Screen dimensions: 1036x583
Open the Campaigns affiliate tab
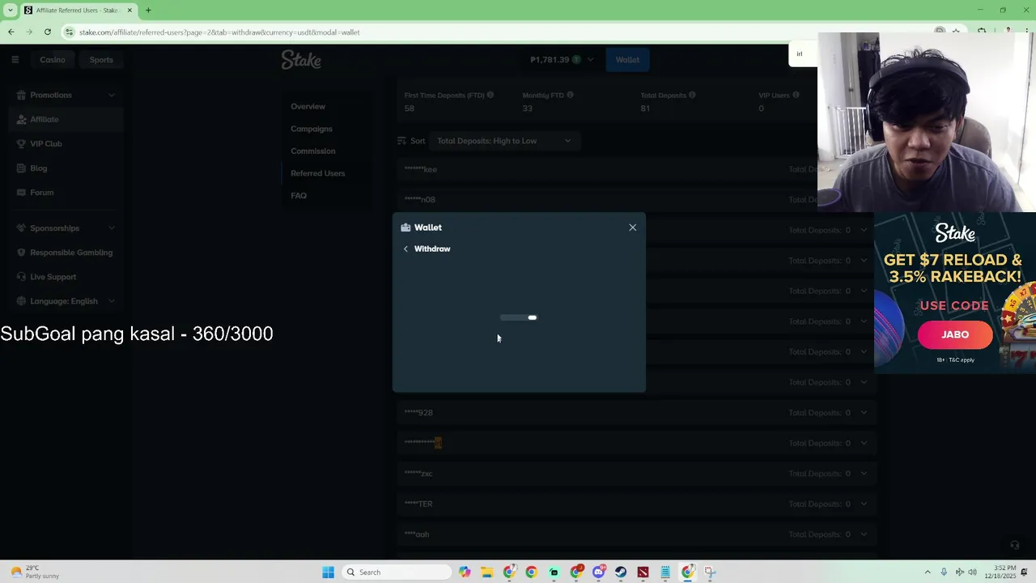click(312, 129)
